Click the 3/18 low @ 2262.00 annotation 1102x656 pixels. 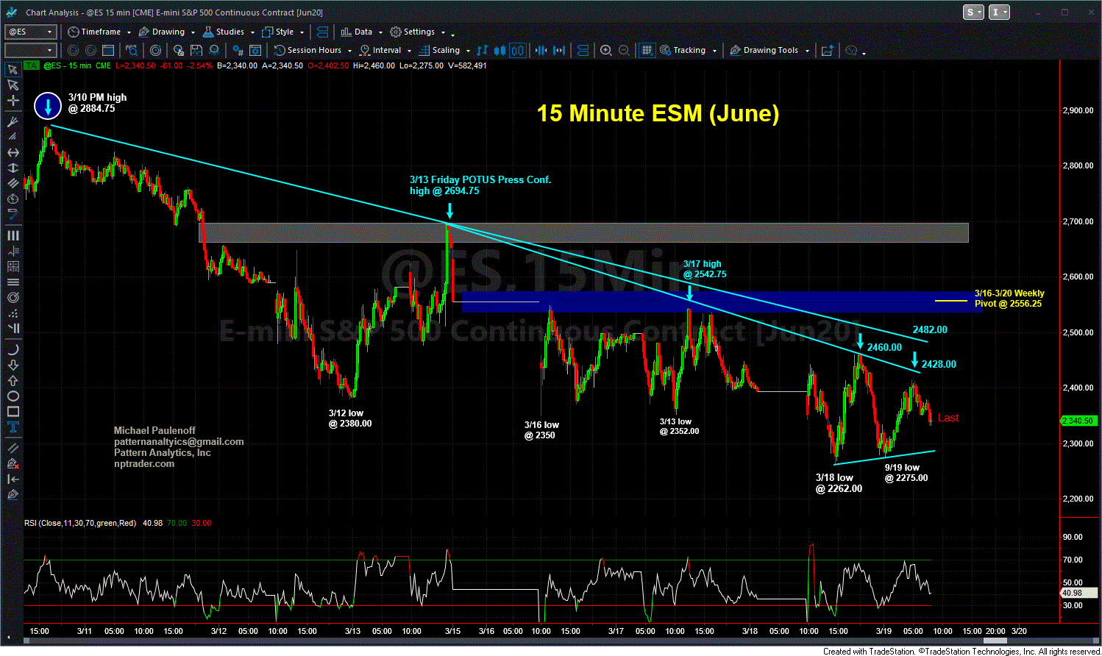pos(839,483)
